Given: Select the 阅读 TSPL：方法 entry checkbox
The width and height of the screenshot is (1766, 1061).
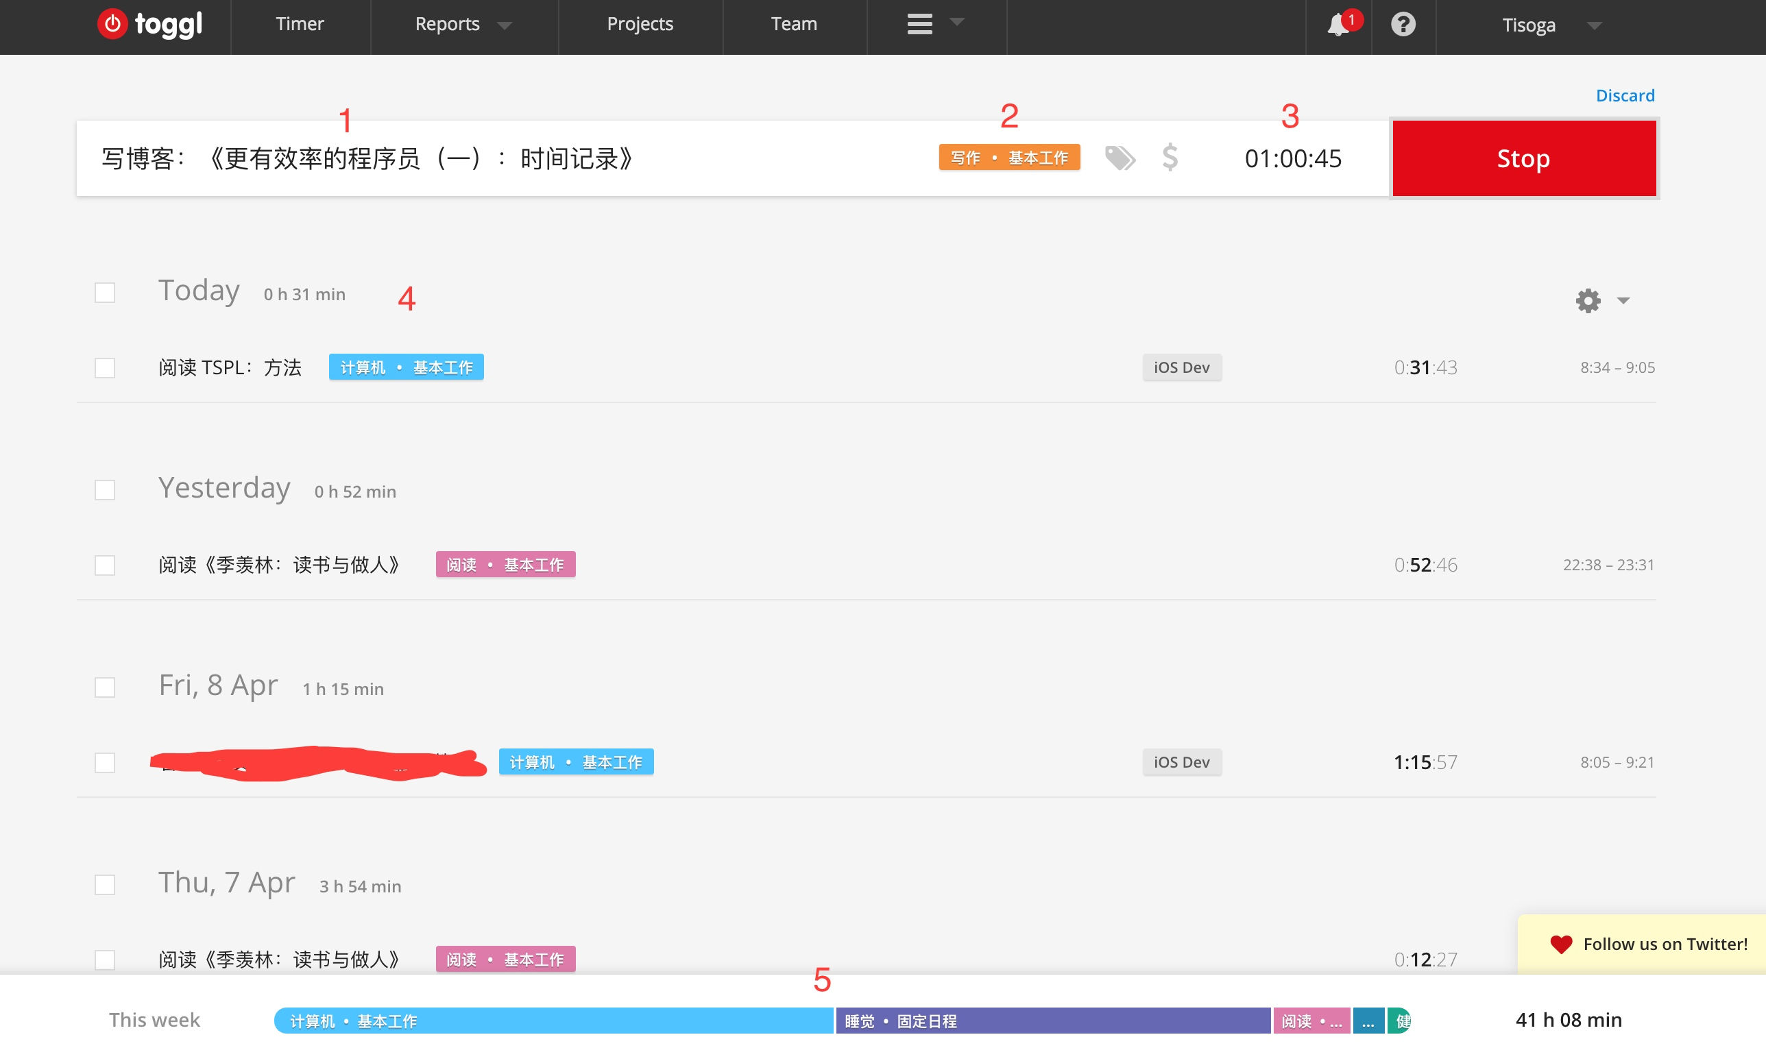Looking at the screenshot, I should pyautogui.click(x=105, y=368).
